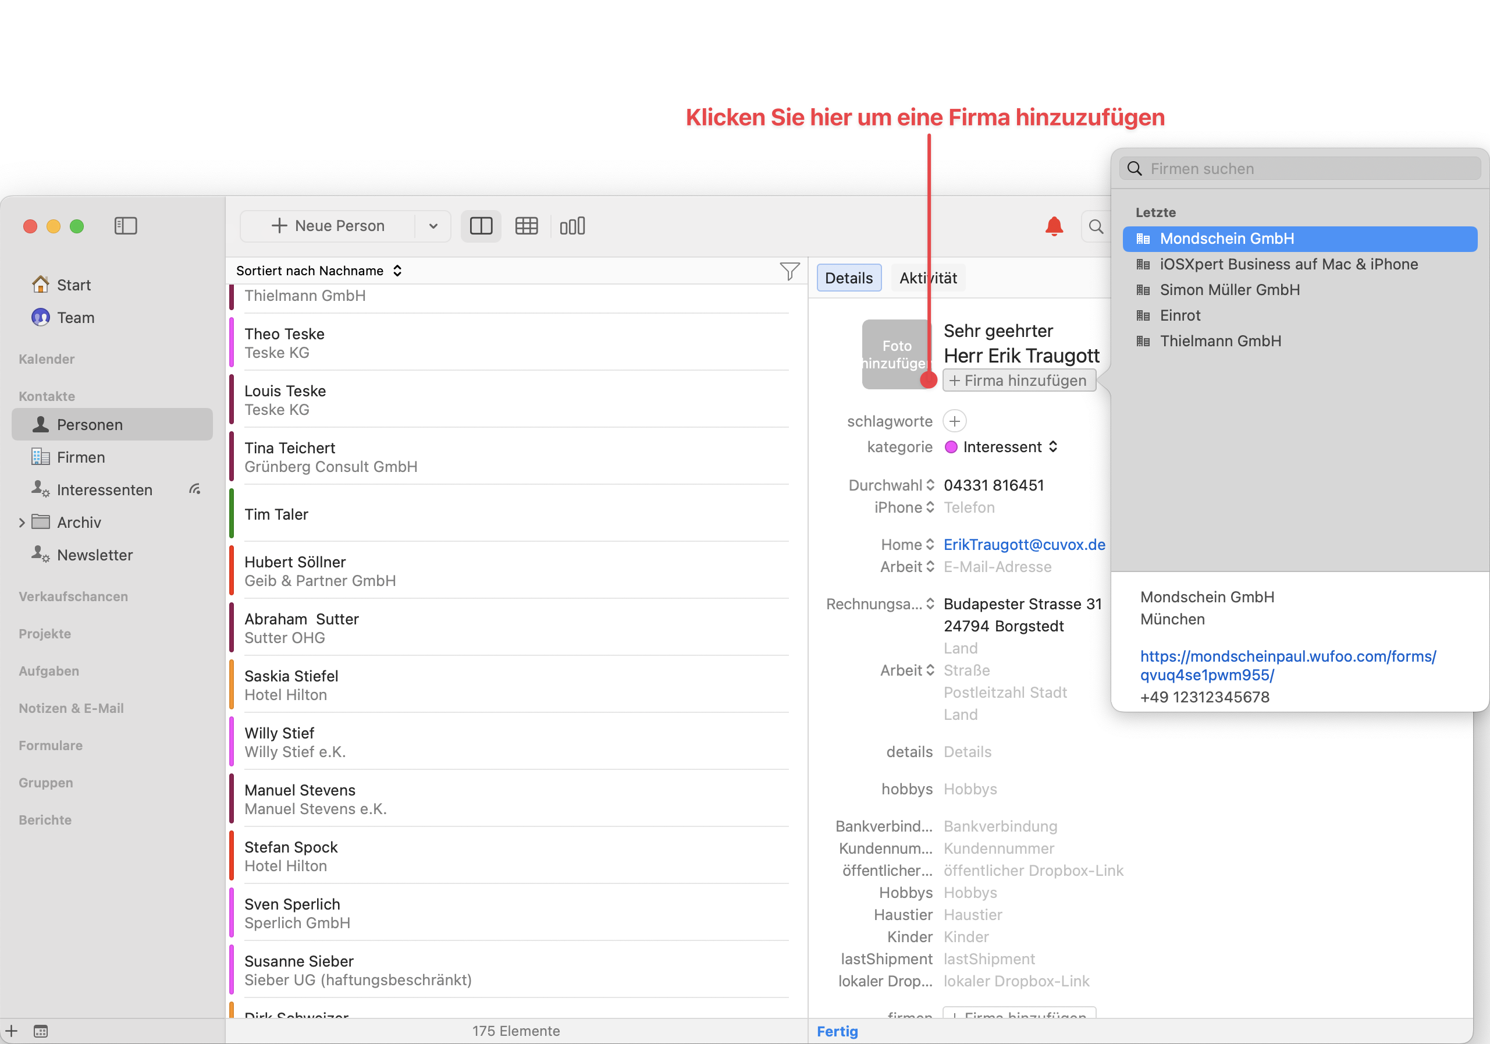Click the Fertig button
The image size is (1490, 1044).
pos(837,1031)
